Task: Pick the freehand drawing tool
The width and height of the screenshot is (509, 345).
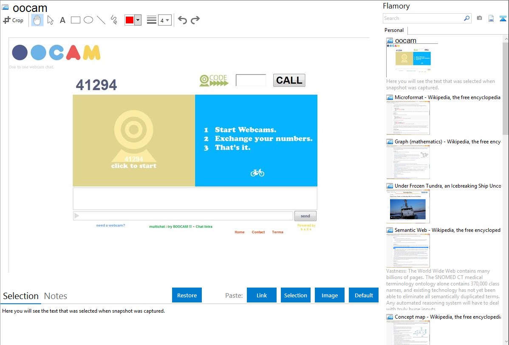Action: (x=114, y=20)
